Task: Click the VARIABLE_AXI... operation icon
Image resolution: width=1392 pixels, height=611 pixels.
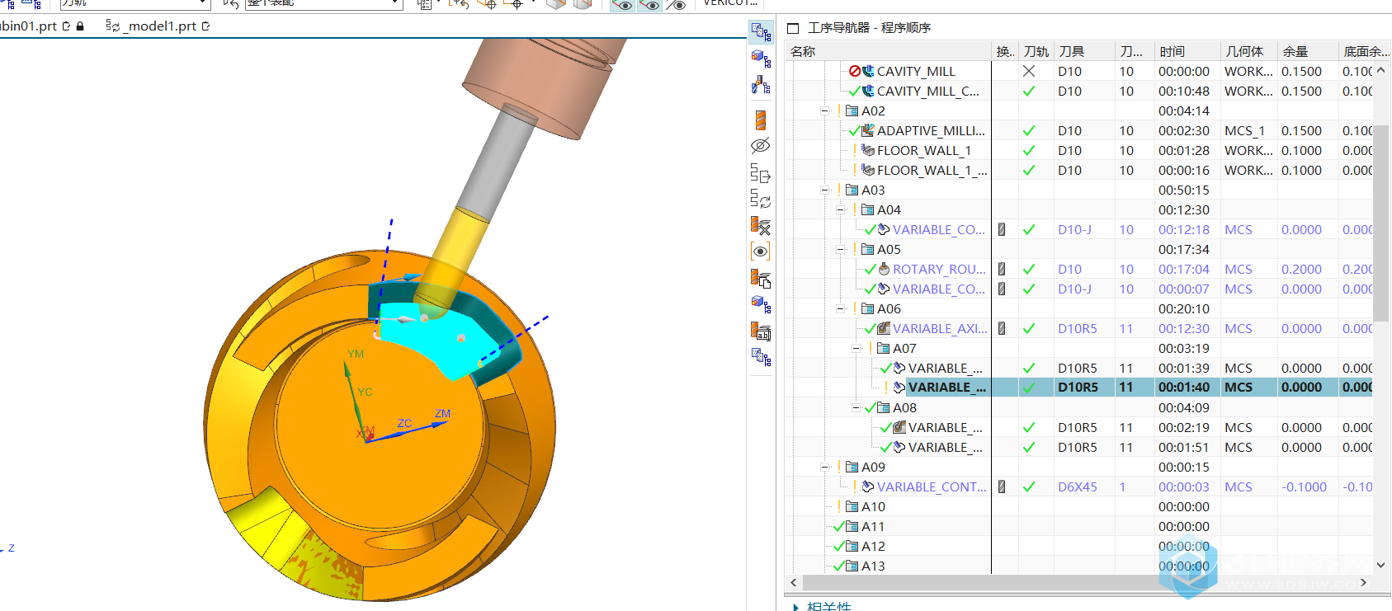Action: click(884, 328)
